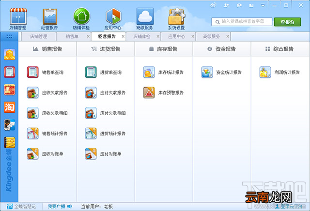This screenshot has width=310, height=211.
Task: Click the 资金报告 column header
Action: tap(222, 49)
